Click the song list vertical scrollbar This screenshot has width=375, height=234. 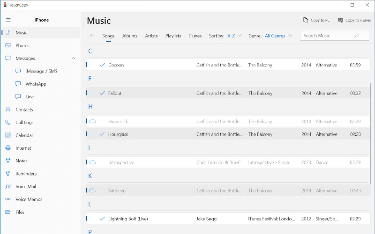point(370,134)
